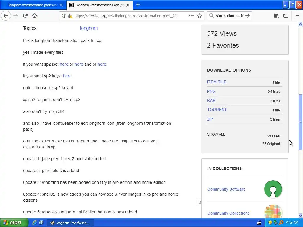Click the network tray icon
303x227 pixels.
(275, 223)
